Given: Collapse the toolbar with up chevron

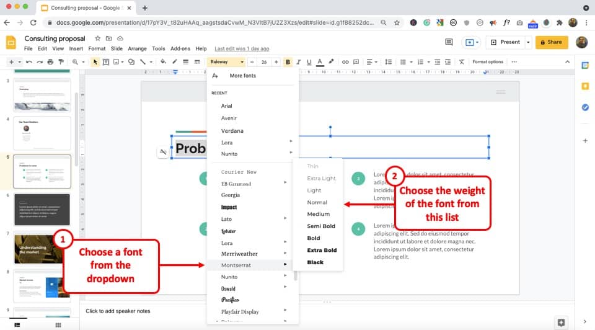Looking at the screenshot, I should tap(567, 62).
